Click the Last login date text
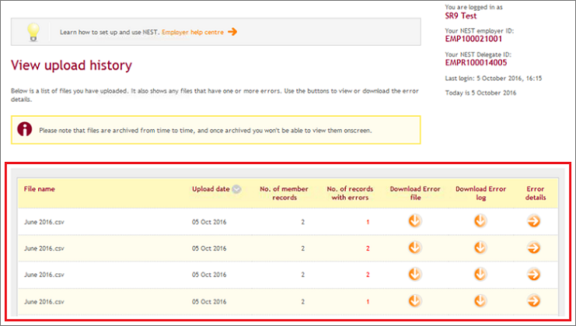The image size is (576, 326). pyautogui.click(x=494, y=79)
